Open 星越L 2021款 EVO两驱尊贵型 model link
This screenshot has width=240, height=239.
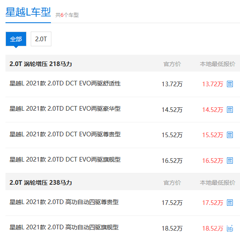click(x=65, y=134)
